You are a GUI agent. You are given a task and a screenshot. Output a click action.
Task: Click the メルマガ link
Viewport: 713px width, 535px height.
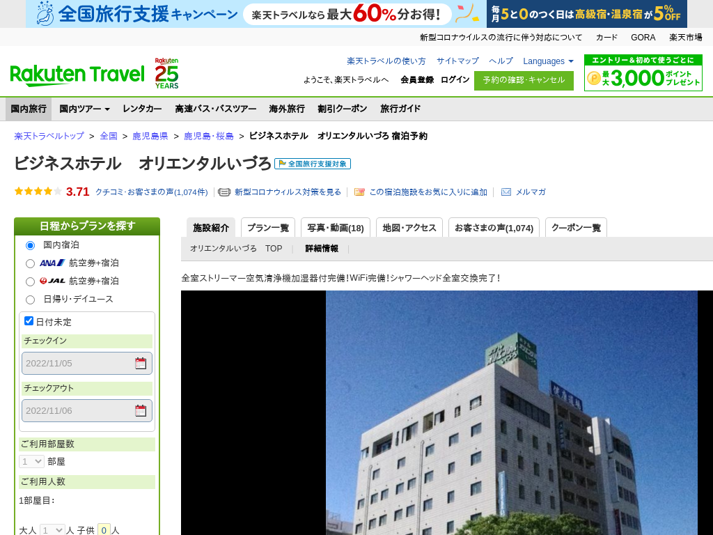pos(531,192)
